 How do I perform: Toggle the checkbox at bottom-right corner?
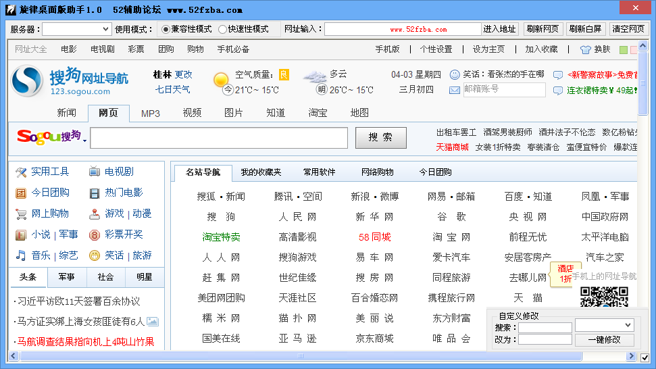coord(645,358)
